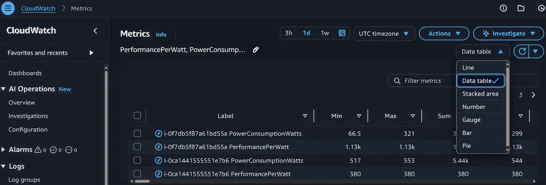Edit the graph title with pencil icon
Screen dimensions: 546x185
coord(256,50)
